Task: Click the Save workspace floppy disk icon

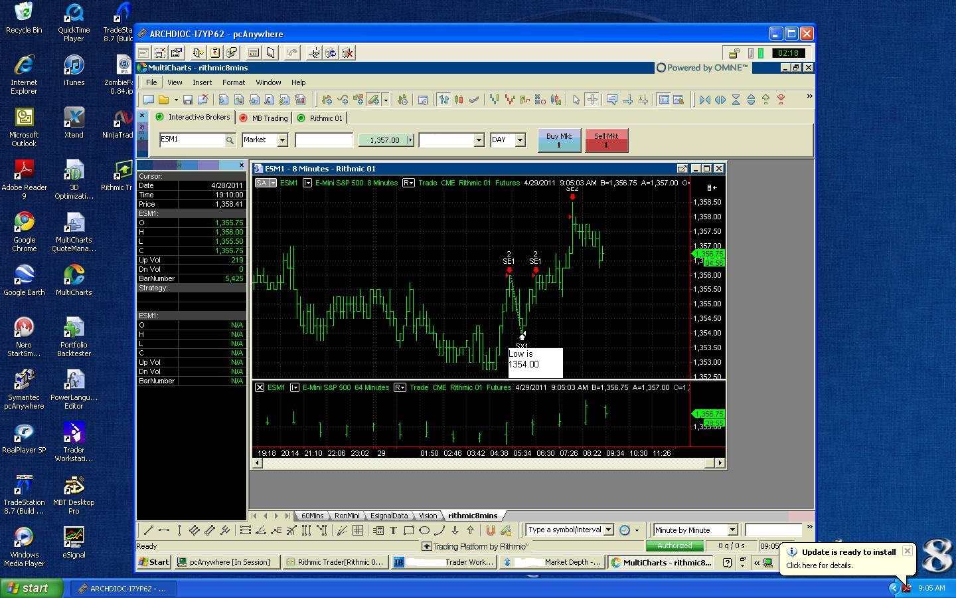Action: [188, 100]
